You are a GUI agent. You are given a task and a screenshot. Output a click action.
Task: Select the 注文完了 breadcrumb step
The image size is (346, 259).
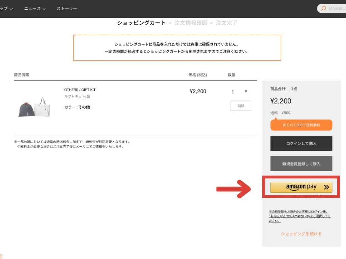[x=226, y=23]
